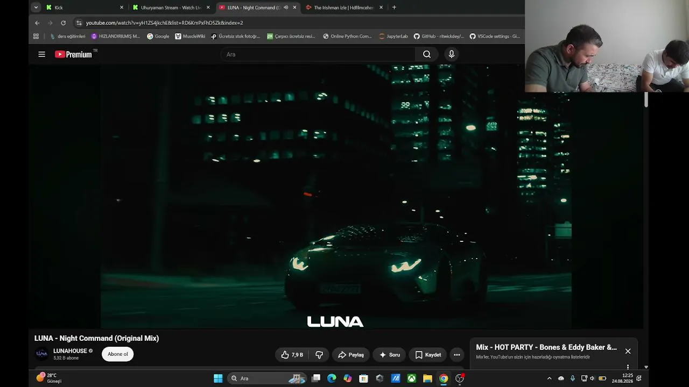Close The Irishman izle tab
This screenshot has width=689, height=387.
click(x=381, y=8)
